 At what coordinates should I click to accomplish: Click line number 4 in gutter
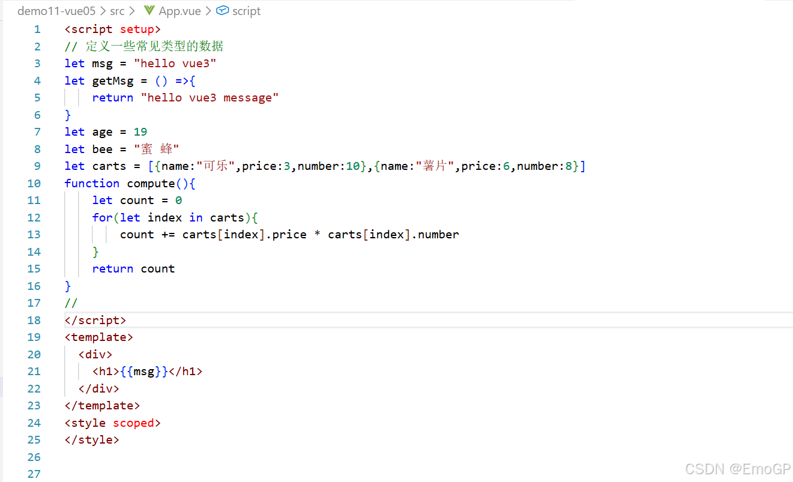tap(37, 80)
